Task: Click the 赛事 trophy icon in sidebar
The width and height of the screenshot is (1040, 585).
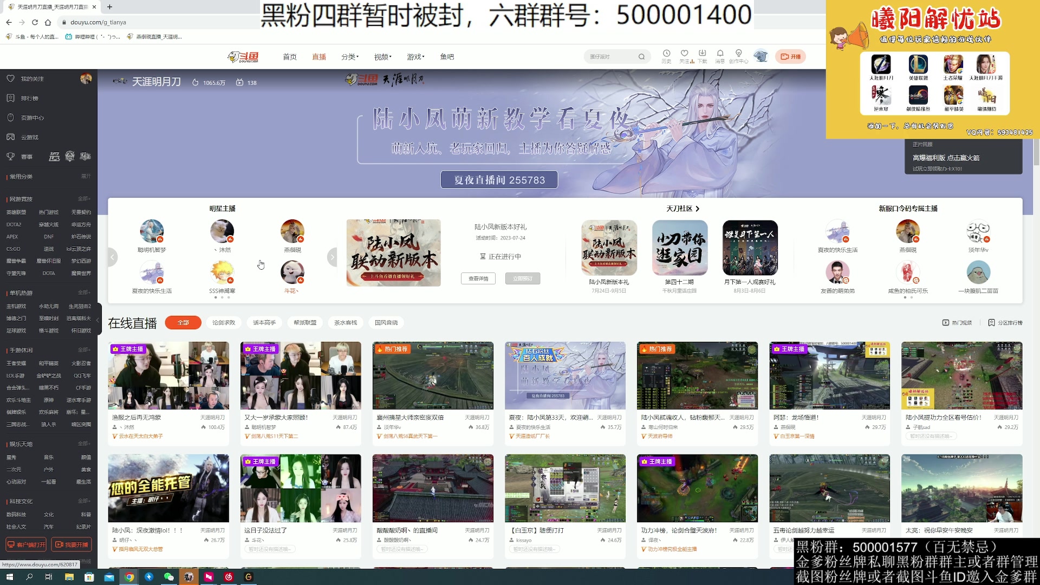Action: tap(11, 157)
